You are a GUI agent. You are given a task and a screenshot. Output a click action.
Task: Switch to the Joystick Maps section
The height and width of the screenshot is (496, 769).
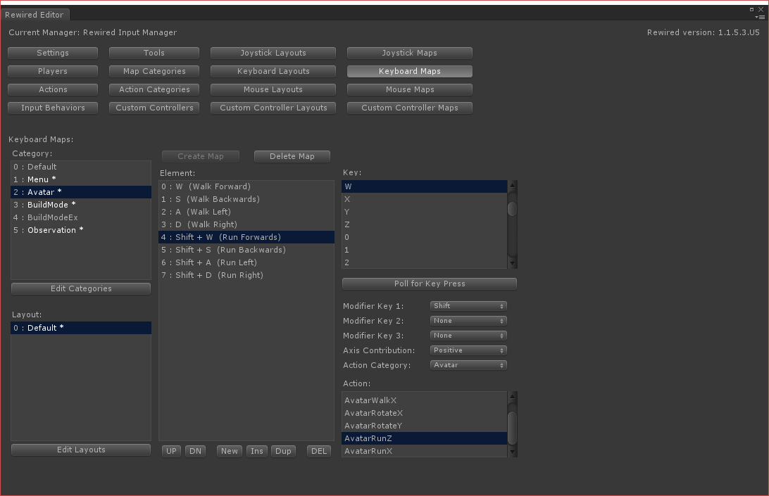(x=409, y=52)
